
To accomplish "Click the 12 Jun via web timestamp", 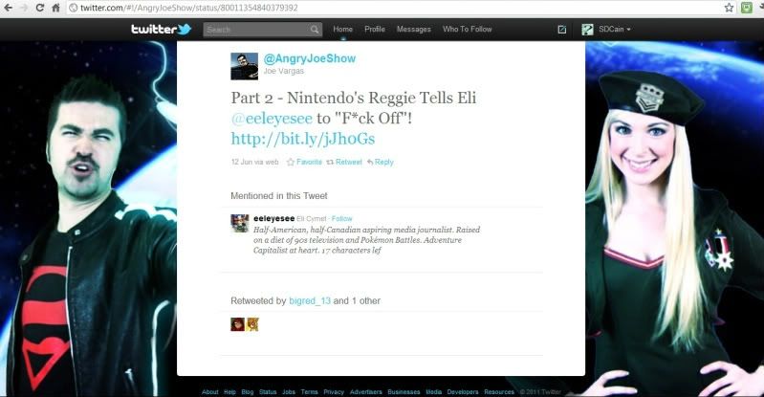I will point(255,162).
